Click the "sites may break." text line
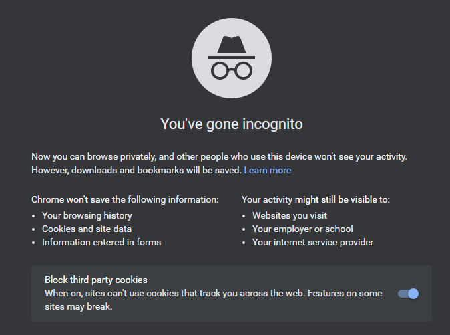 click(78, 306)
